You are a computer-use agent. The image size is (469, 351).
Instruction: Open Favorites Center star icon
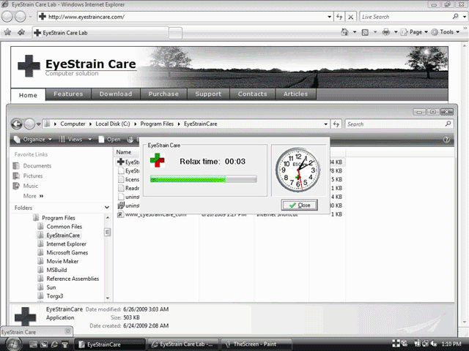7,32
